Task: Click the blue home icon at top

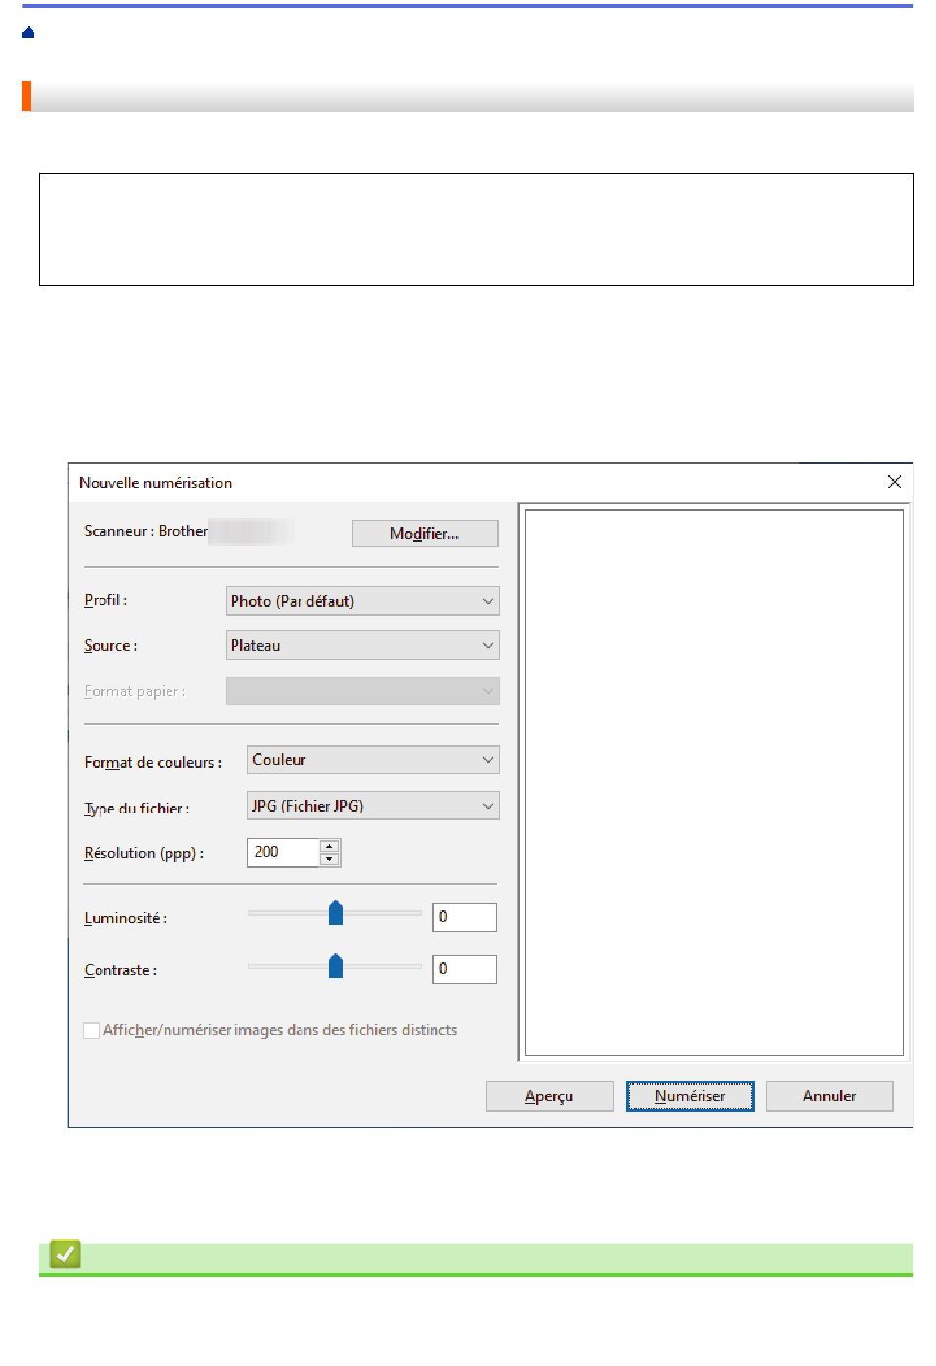Action: click(x=28, y=33)
